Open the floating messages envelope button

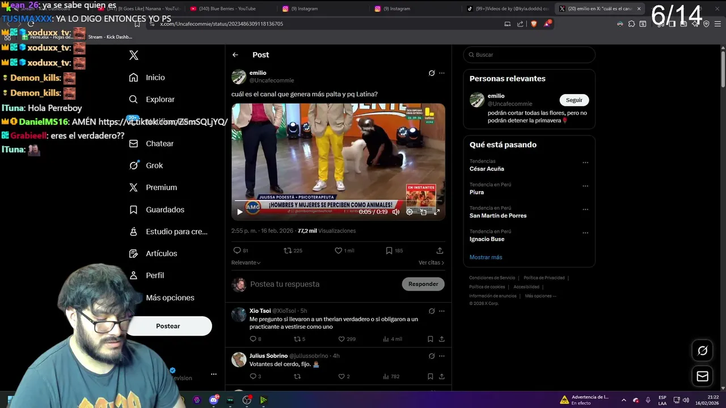pyautogui.click(x=702, y=376)
